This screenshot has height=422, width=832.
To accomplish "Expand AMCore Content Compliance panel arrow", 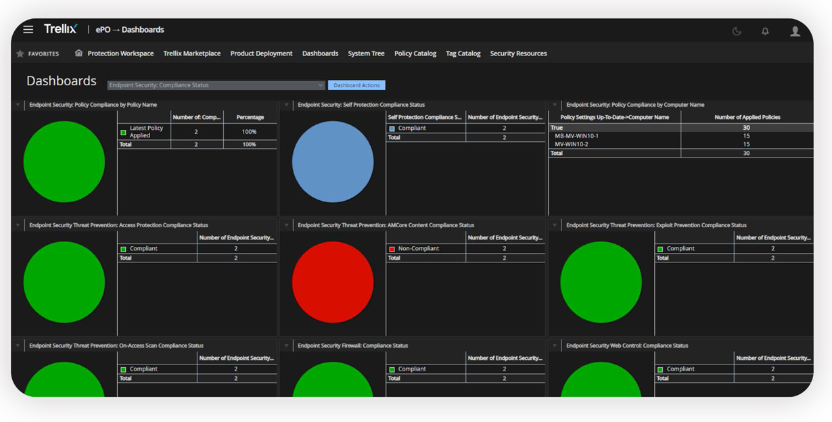I will [x=287, y=225].
